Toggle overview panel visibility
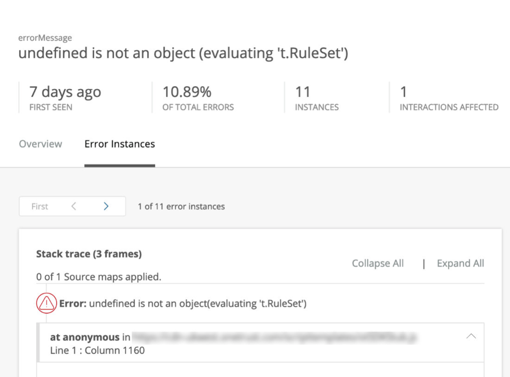Viewport: 510px width, 377px height. [x=40, y=144]
